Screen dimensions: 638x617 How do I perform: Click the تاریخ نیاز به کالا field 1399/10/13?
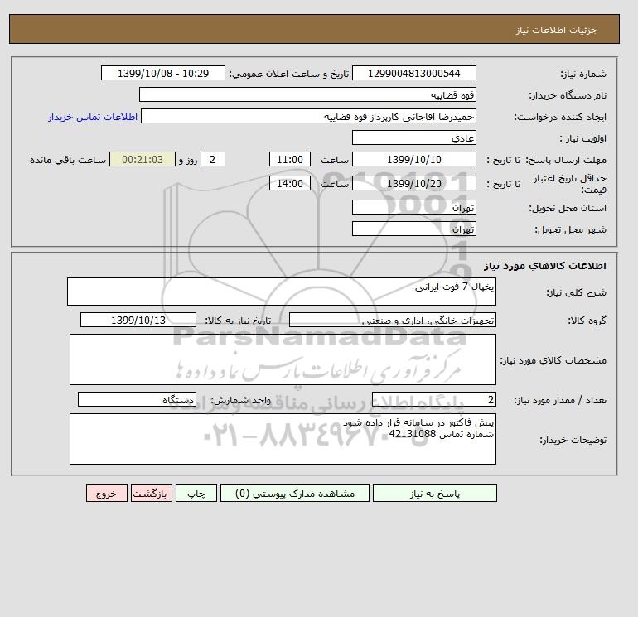tap(138, 320)
